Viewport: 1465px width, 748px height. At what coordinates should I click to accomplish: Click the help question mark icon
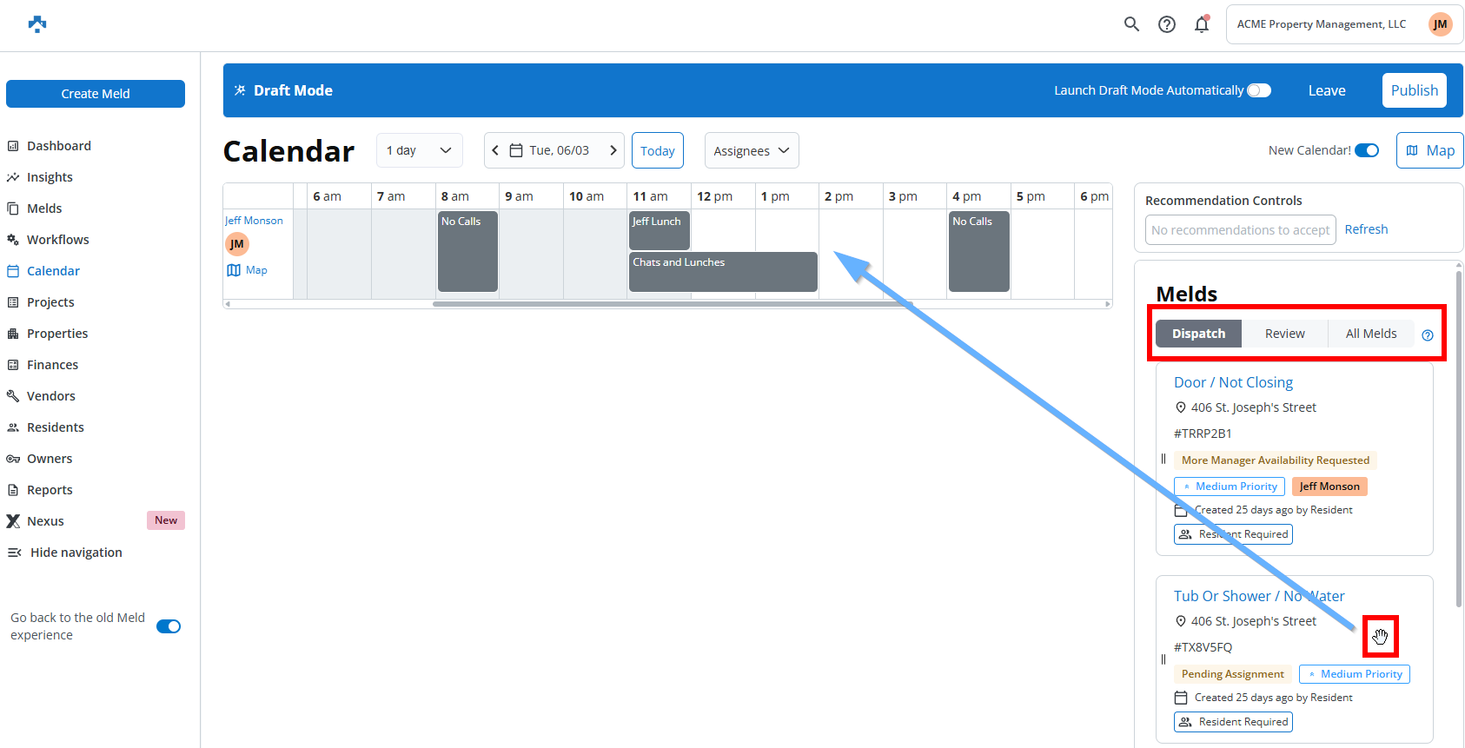pyautogui.click(x=1167, y=24)
